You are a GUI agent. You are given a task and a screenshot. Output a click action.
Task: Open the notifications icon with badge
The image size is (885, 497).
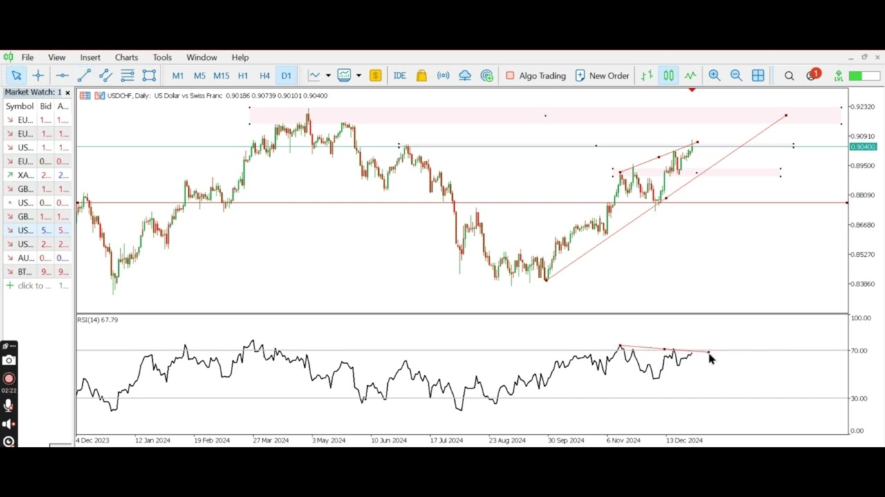tap(812, 75)
